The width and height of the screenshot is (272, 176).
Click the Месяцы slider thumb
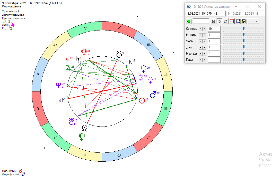point(243,53)
